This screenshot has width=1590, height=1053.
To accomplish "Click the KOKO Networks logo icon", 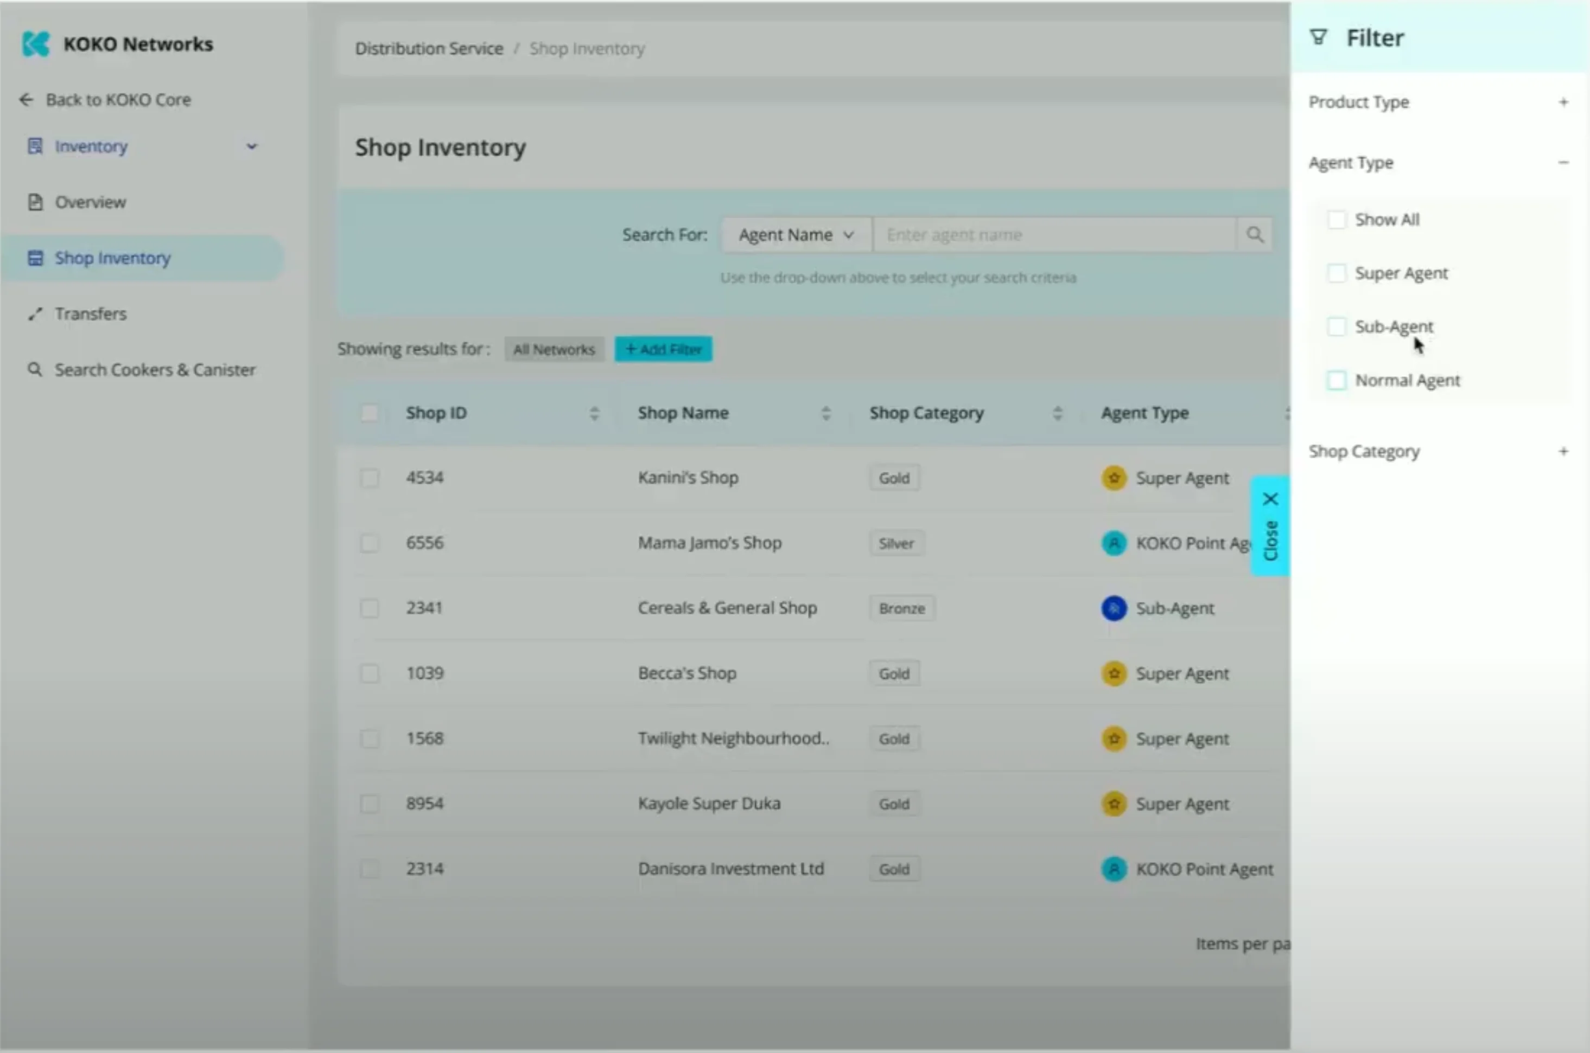I will (36, 44).
